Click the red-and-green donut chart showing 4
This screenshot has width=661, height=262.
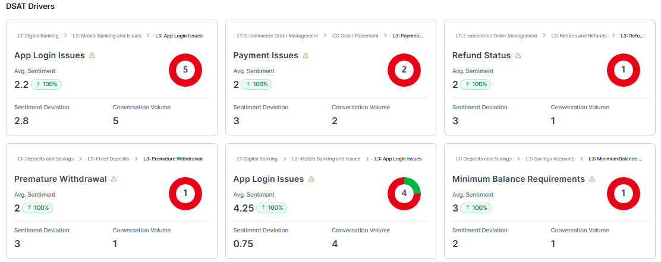pyautogui.click(x=404, y=193)
